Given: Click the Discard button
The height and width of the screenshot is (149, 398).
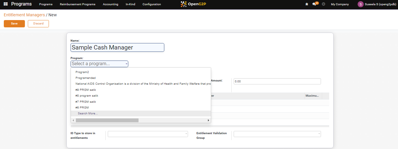Looking at the screenshot, I should click(x=38, y=24).
